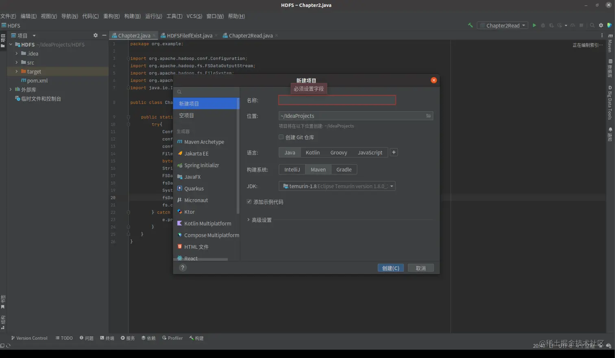The height and width of the screenshot is (358, 615).
Task: Click the colorful Code With Me icon
Action: click(609, 25)
